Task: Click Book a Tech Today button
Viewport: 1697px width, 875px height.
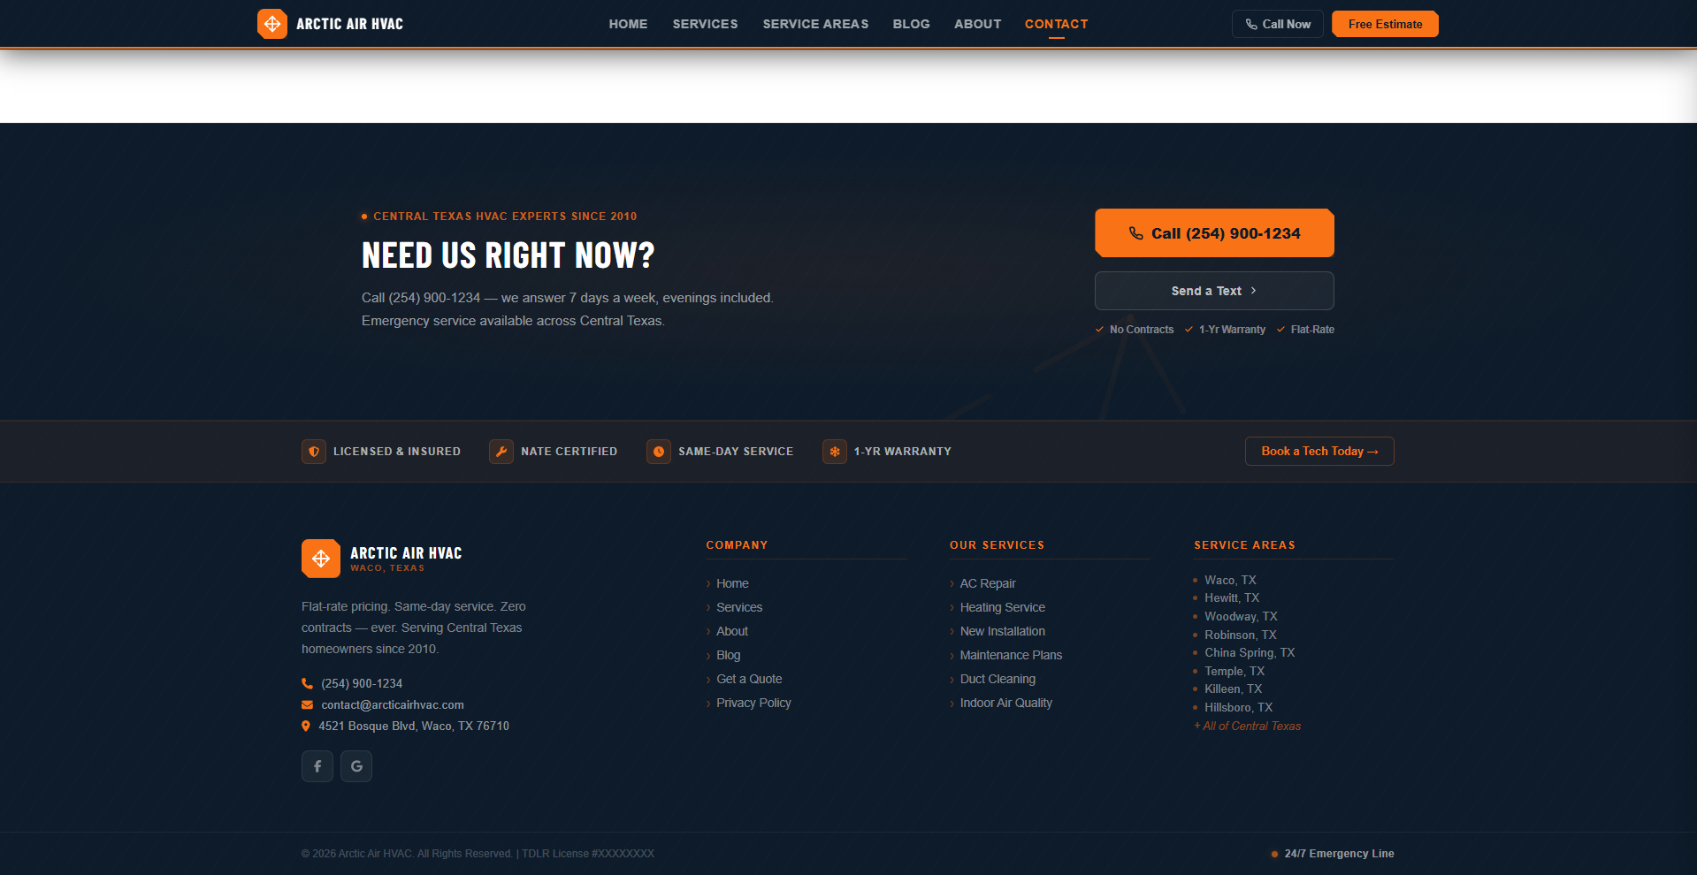Action: click(1319, 452)
